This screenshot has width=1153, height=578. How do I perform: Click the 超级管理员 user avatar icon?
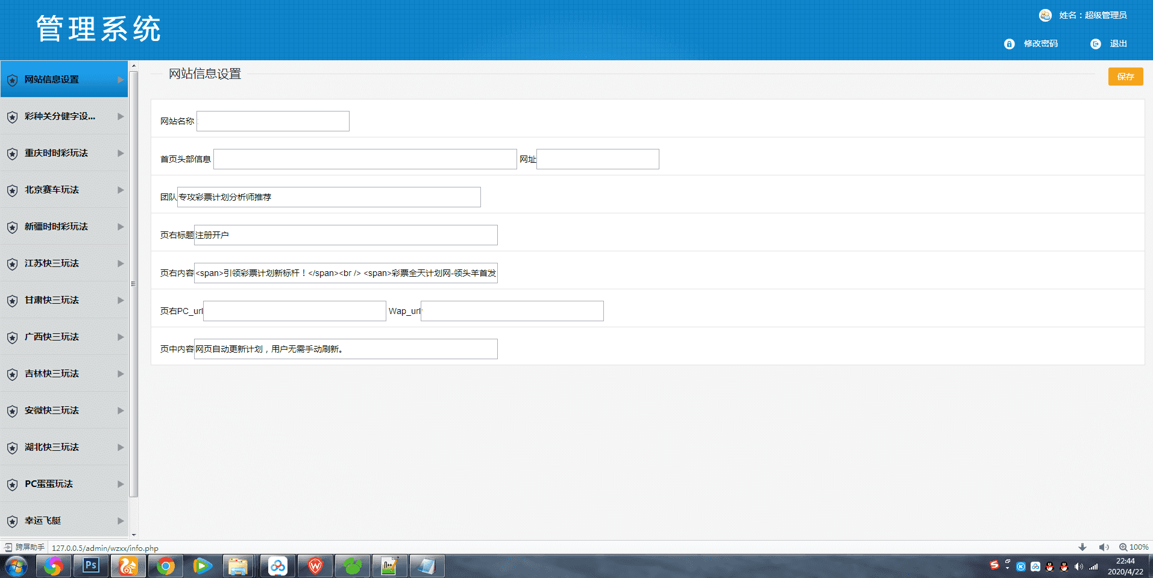[x=1045, y=16]
